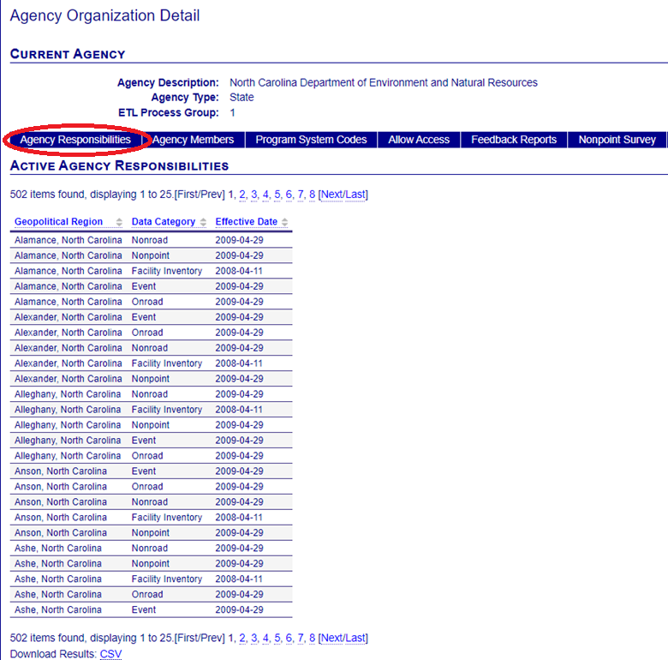Go to page 4 in bottom pagination
Image resolution: width=668 pixels, height=660 pixels.
pyautogui.click(x=265, y=638)
